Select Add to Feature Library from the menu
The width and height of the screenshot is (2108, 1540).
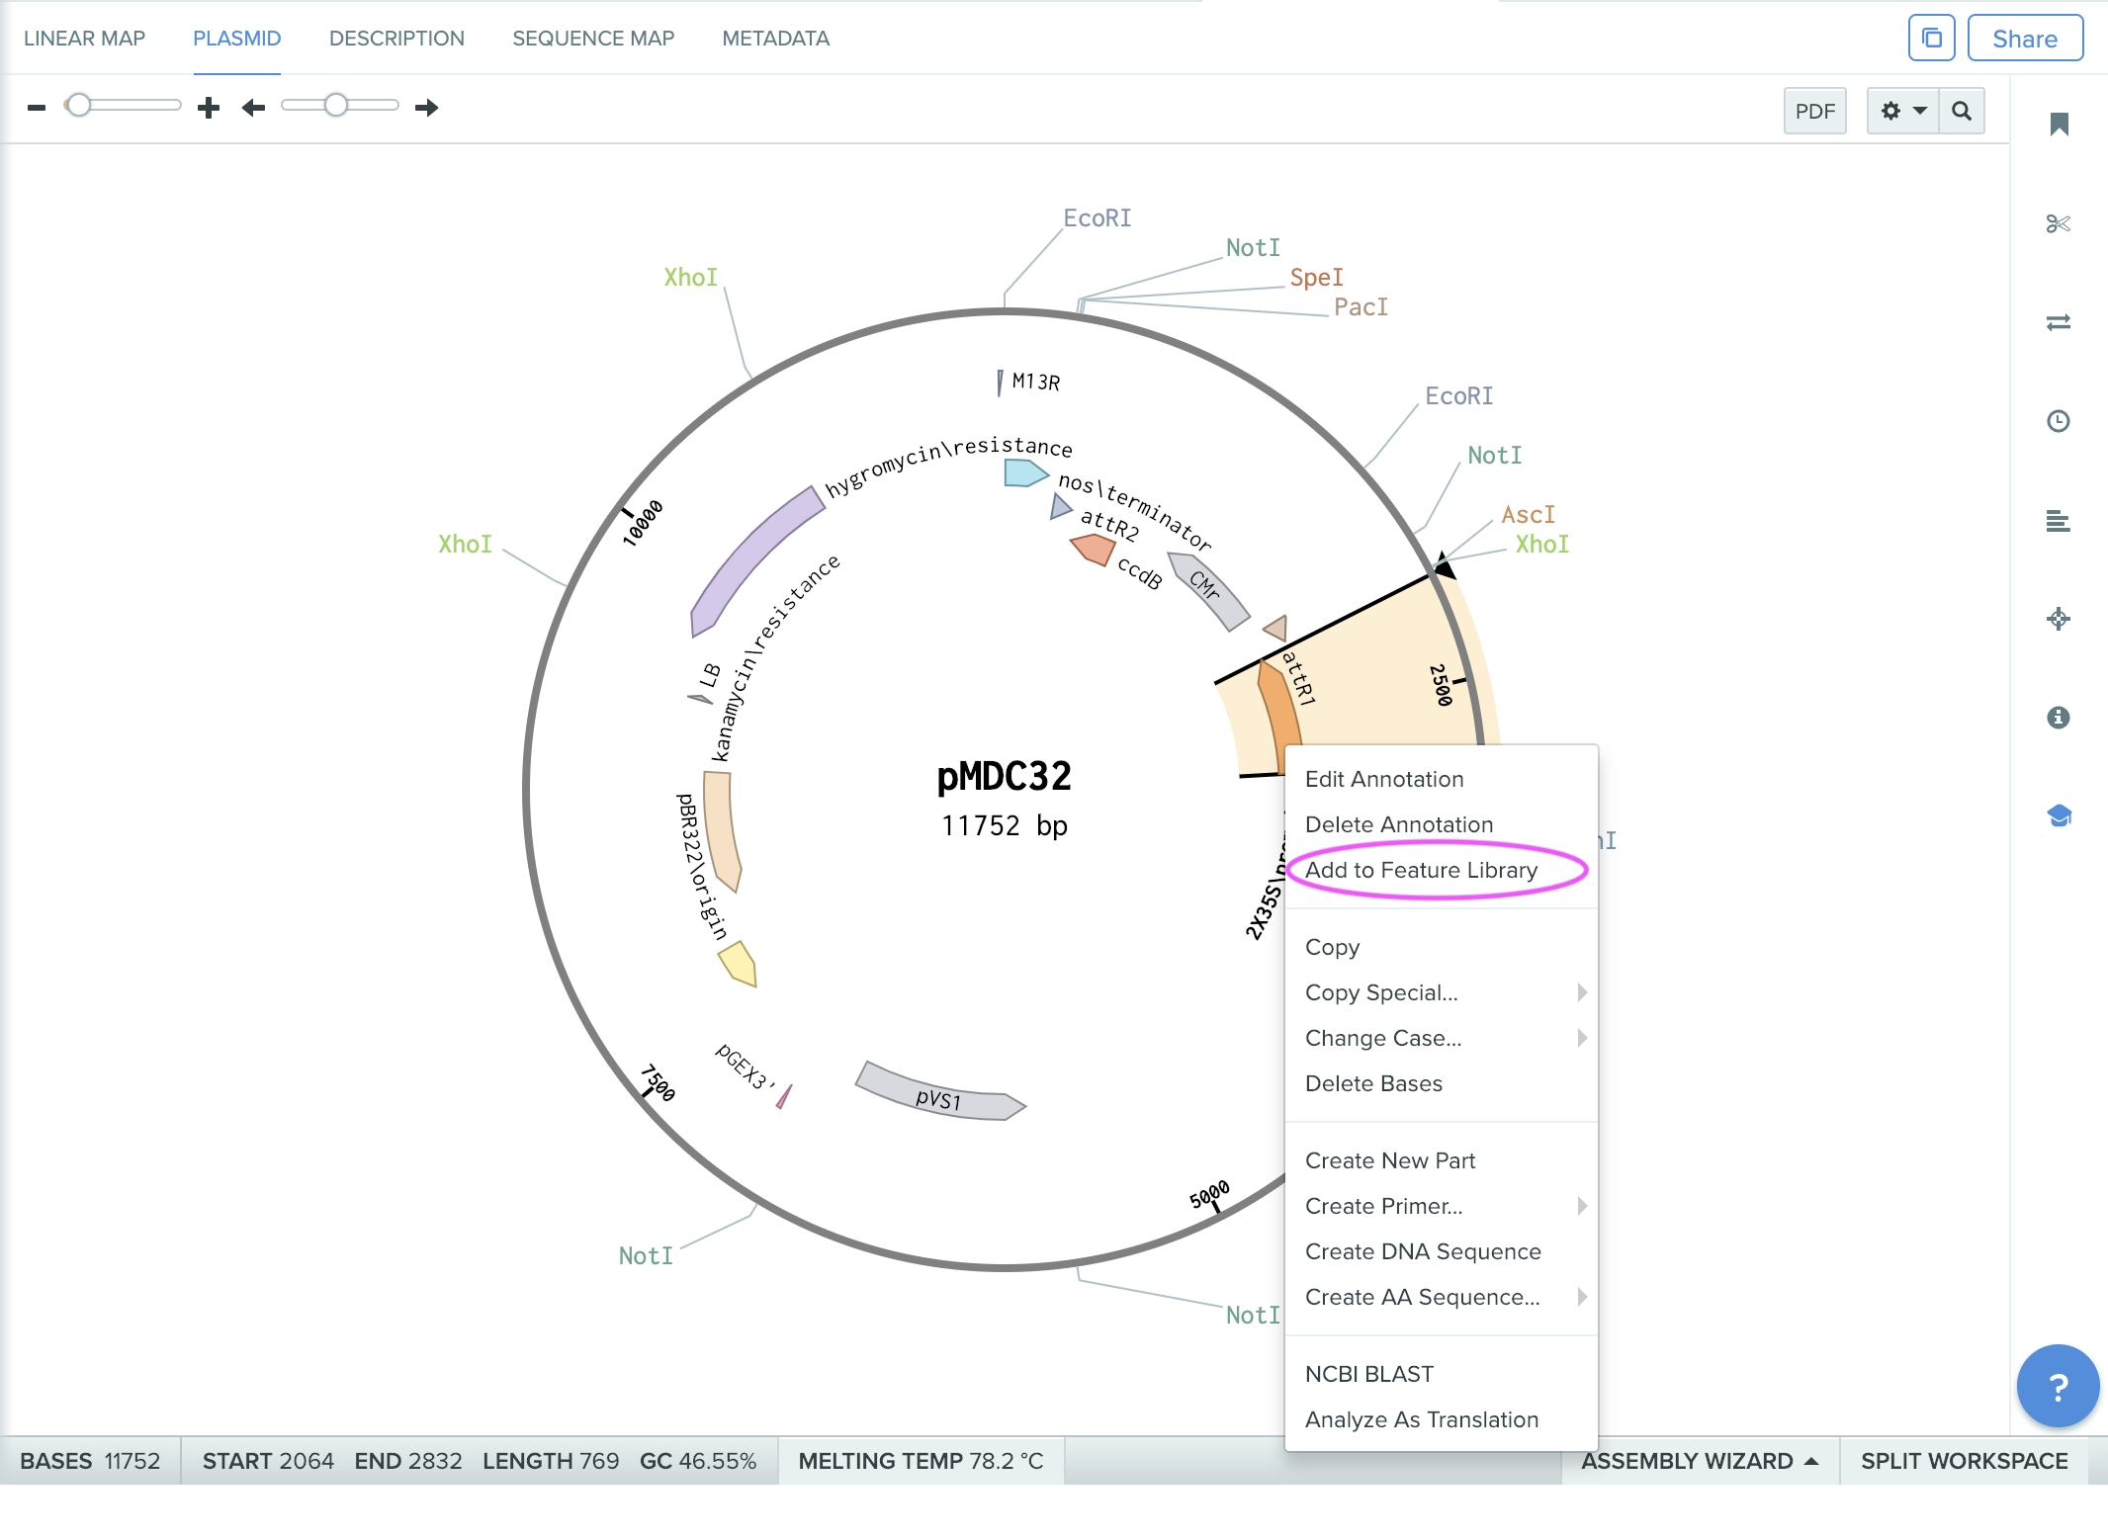coord(1422,870)
